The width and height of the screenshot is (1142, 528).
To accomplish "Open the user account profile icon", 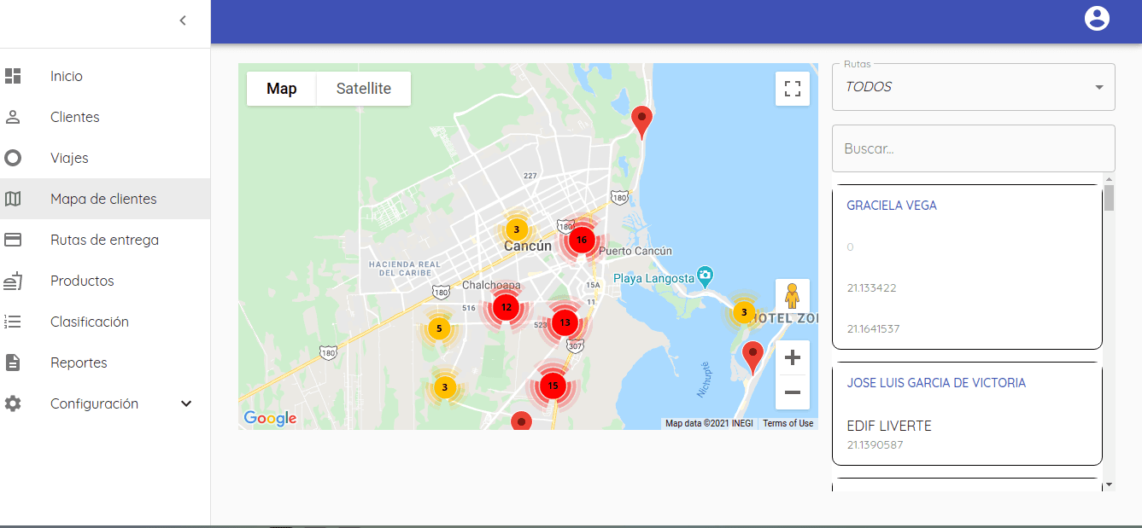I will point(1097,19).
